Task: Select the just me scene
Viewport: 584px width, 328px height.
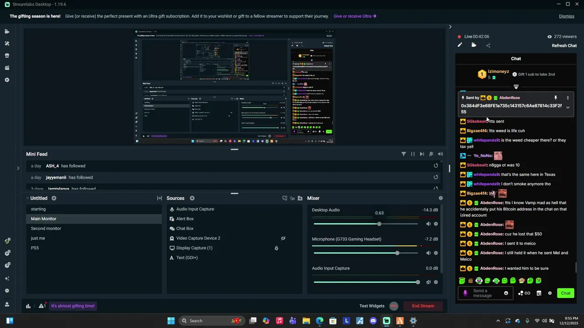Action: [94, 238]
